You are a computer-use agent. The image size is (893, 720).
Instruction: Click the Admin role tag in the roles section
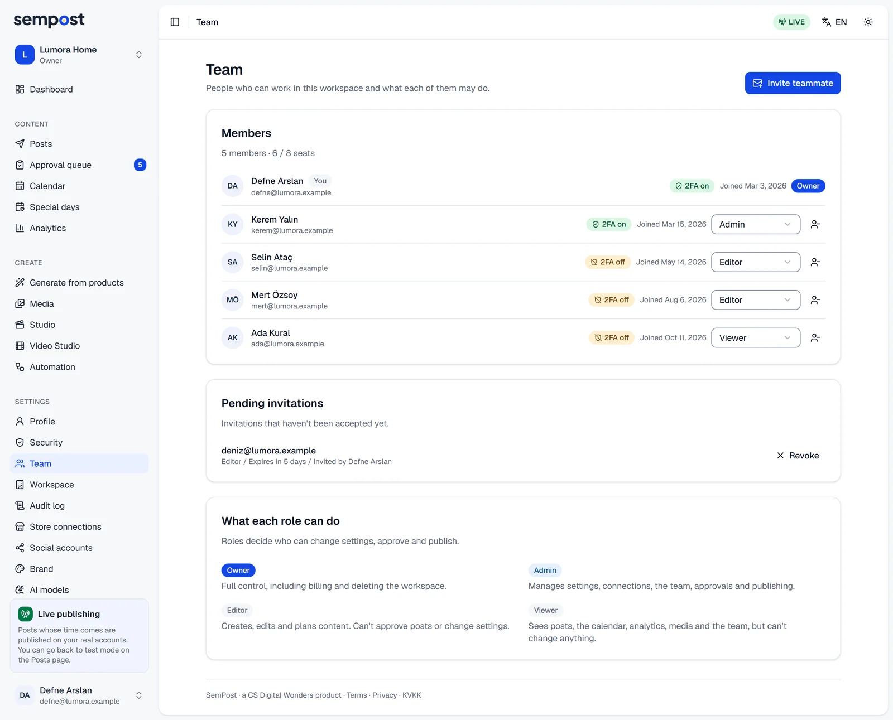pyautogui.click(x=545, y=571)
